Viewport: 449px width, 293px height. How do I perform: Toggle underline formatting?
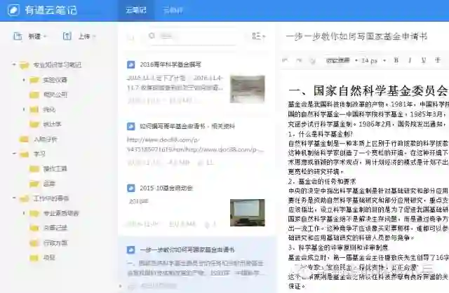point(424,60)
